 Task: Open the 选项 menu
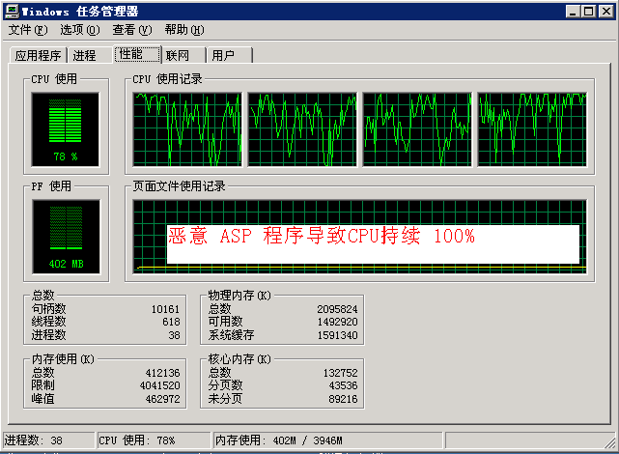[x=79, y=30]
